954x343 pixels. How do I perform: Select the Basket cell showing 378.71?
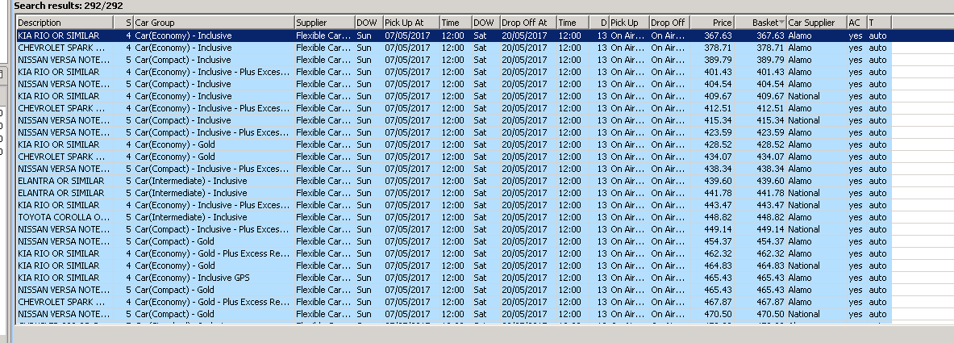[760, 48]
